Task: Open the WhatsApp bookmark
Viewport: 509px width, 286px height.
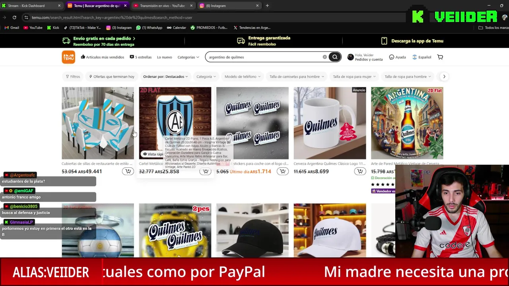Action: coord(149,28)
